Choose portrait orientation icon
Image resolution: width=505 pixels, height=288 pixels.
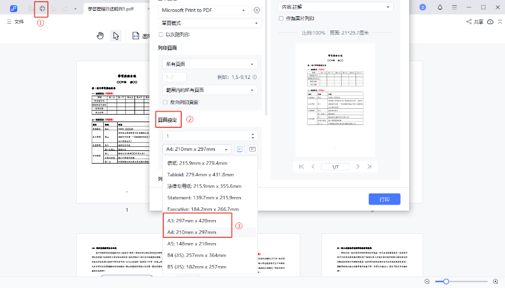click(x=240, y=149)
